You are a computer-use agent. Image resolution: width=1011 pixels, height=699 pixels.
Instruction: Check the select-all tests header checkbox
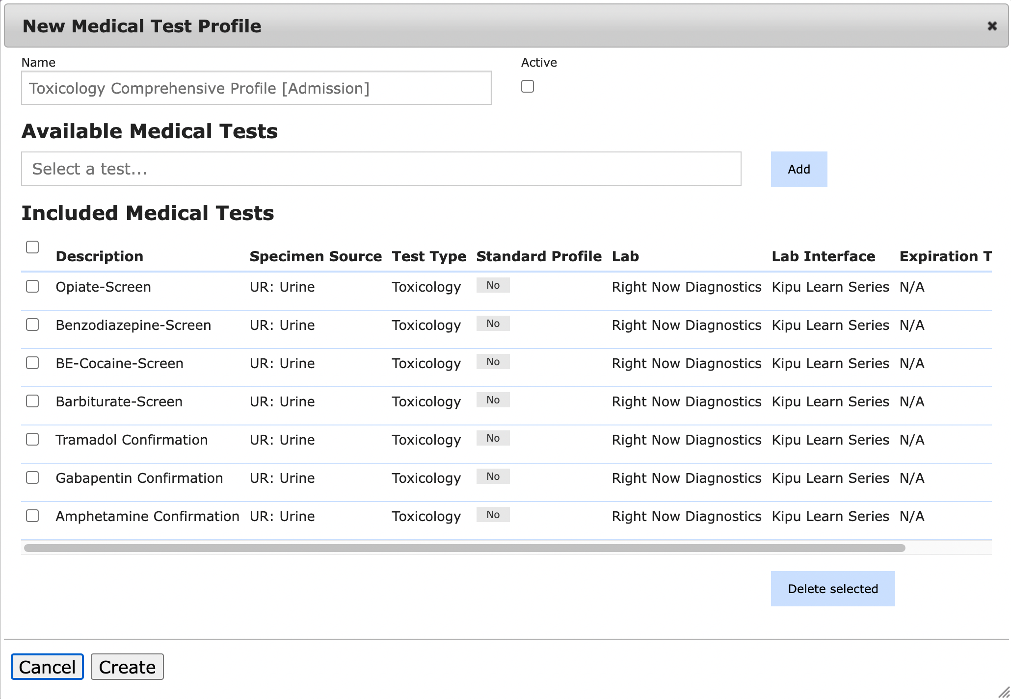(32, 247)
